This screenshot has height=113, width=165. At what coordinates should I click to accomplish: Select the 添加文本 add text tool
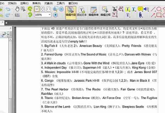pos(82,11)
